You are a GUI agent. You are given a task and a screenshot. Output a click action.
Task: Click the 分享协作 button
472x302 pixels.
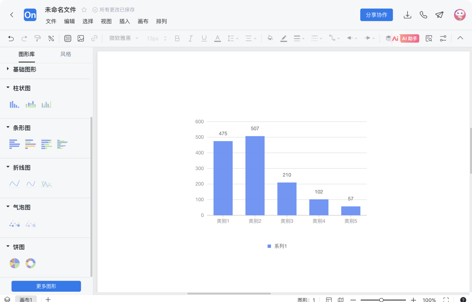click(376, 15)
